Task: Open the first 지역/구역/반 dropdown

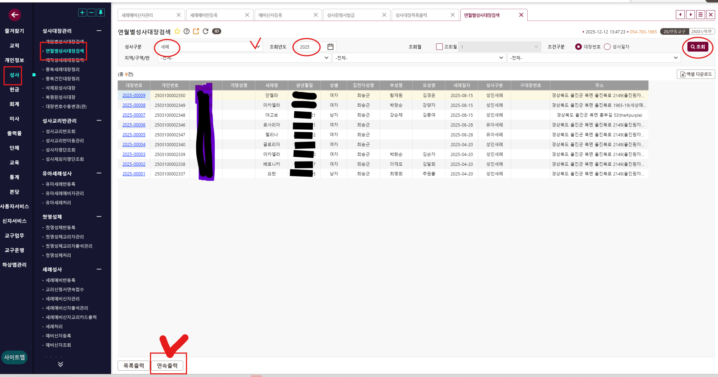Action: point(244,58)
